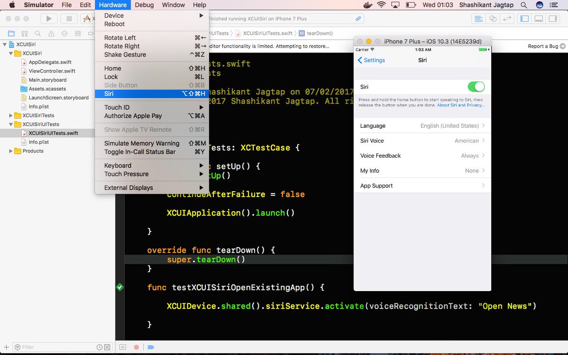Expand the XCUISiriTests folder

click(x=11, y=115)
